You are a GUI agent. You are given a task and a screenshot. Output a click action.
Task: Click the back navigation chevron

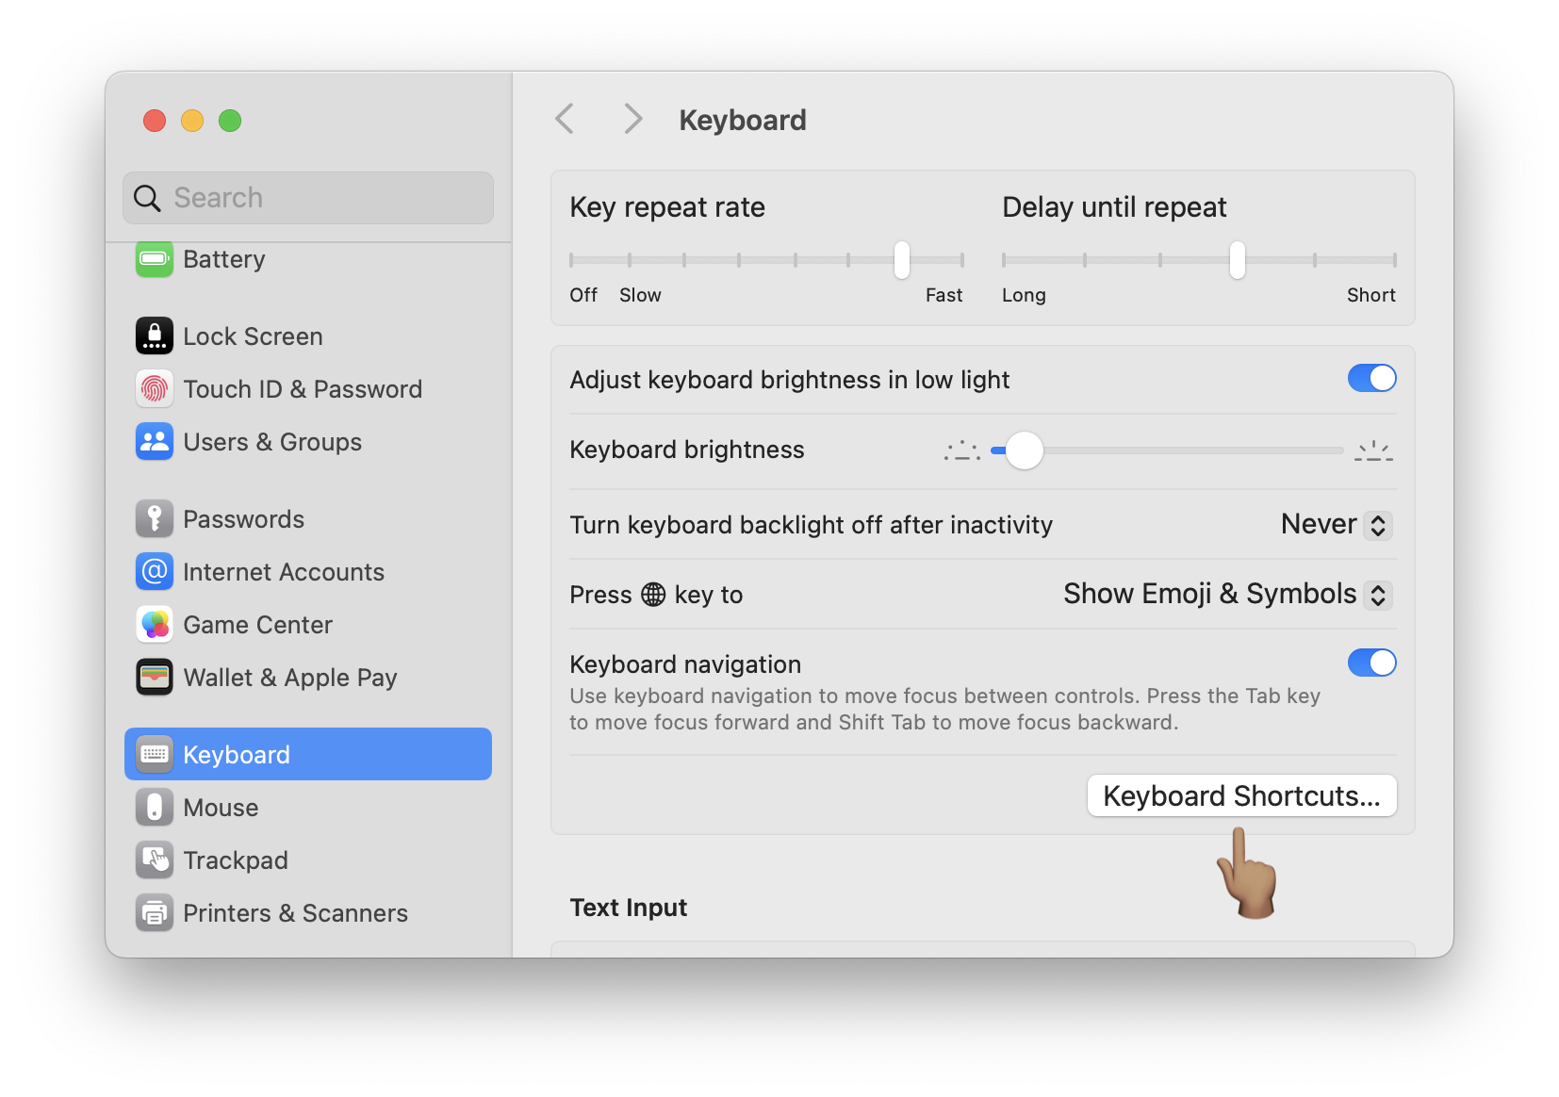(564, 119)
